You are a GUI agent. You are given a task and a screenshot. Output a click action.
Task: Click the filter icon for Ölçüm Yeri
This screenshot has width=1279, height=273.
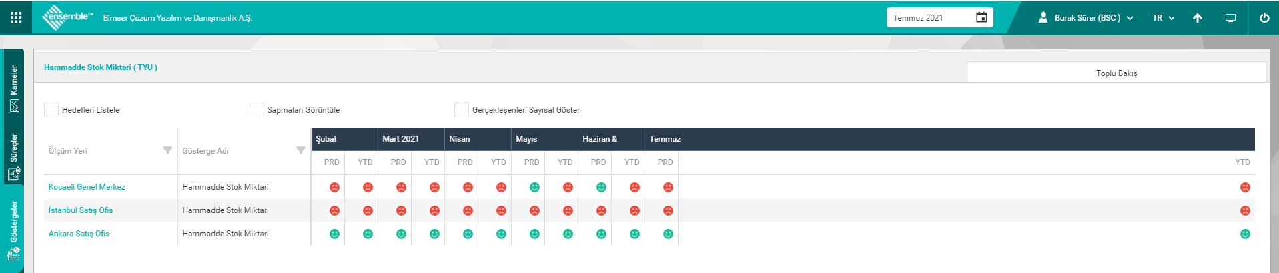(167, 150)
